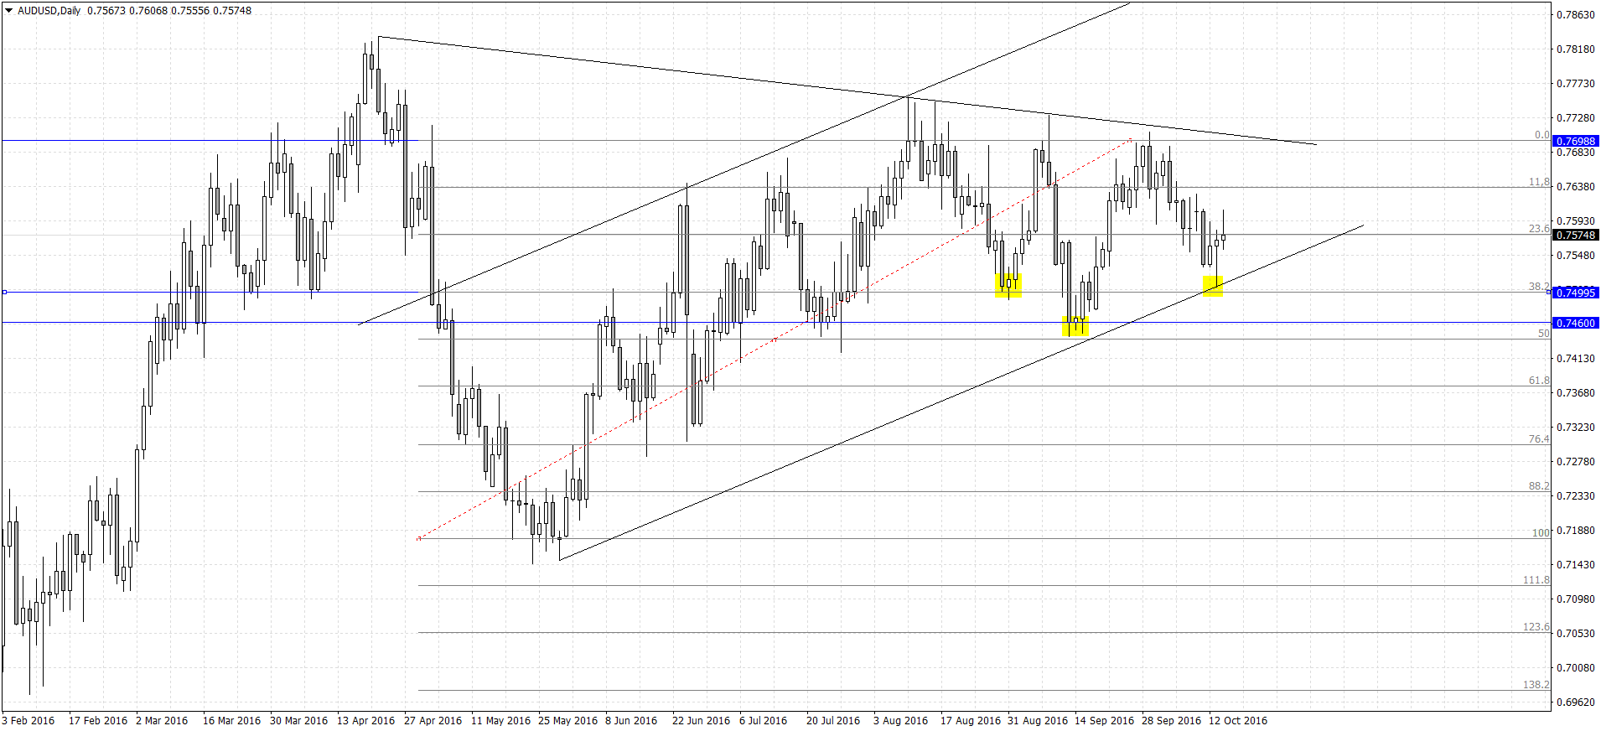Click the 0.78180 price axis label
Screen dimensions: 1601x731
coord(1576,49)
